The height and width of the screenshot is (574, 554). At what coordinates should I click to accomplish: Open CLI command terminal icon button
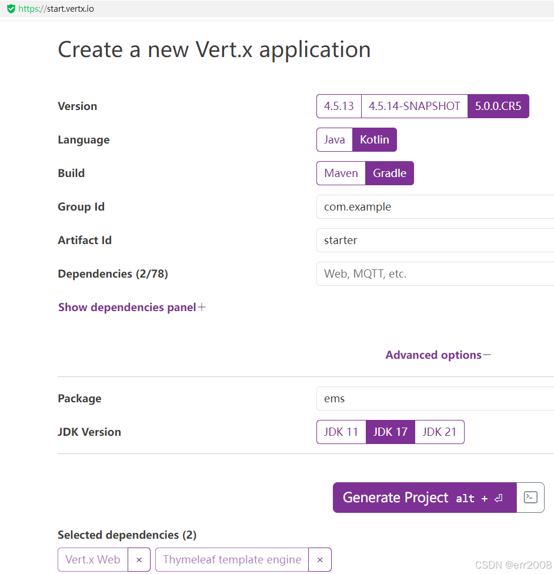[530, 497]
